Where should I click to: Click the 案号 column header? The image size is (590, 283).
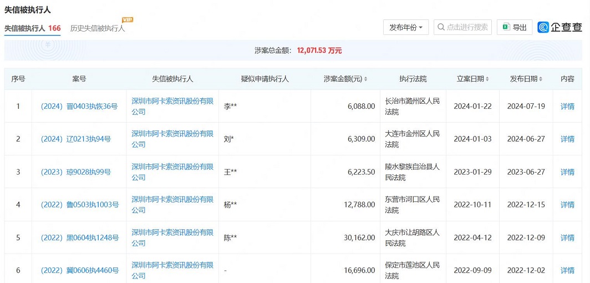(79, 79)
